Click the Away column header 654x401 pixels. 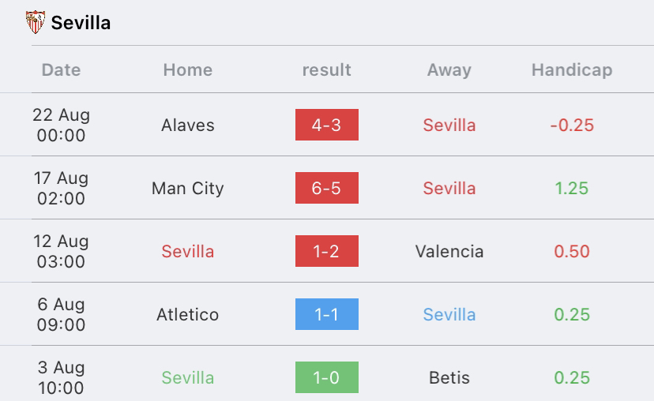449,69
